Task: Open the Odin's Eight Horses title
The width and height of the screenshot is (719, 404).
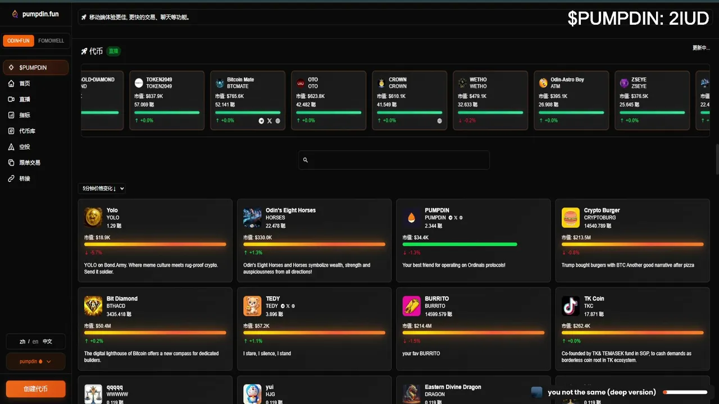Action: tap(290, 210)
